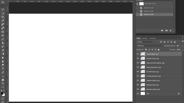The height and width of the screenshot is (103, 184).
Task: Select the Horizontal Type tool
Action: point(3,69)
